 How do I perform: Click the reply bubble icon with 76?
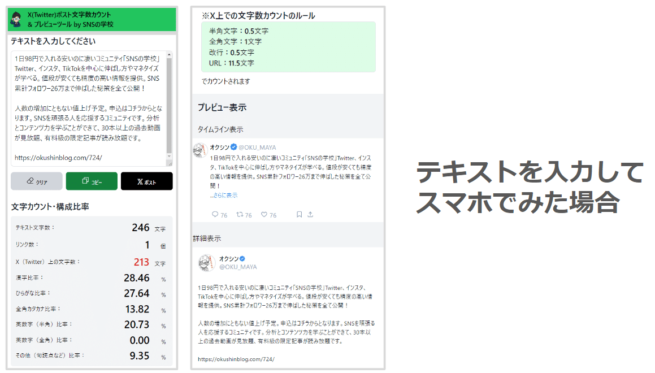(x=215, y=214)
